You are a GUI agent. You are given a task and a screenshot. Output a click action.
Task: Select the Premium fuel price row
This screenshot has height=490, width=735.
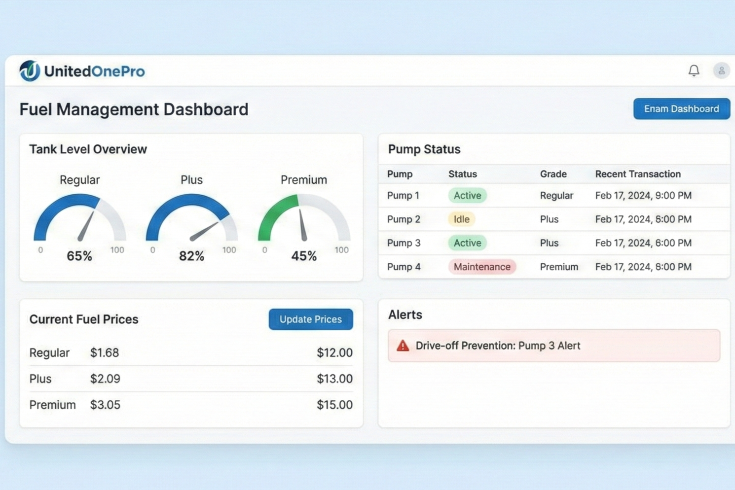[x=191, y=405]
